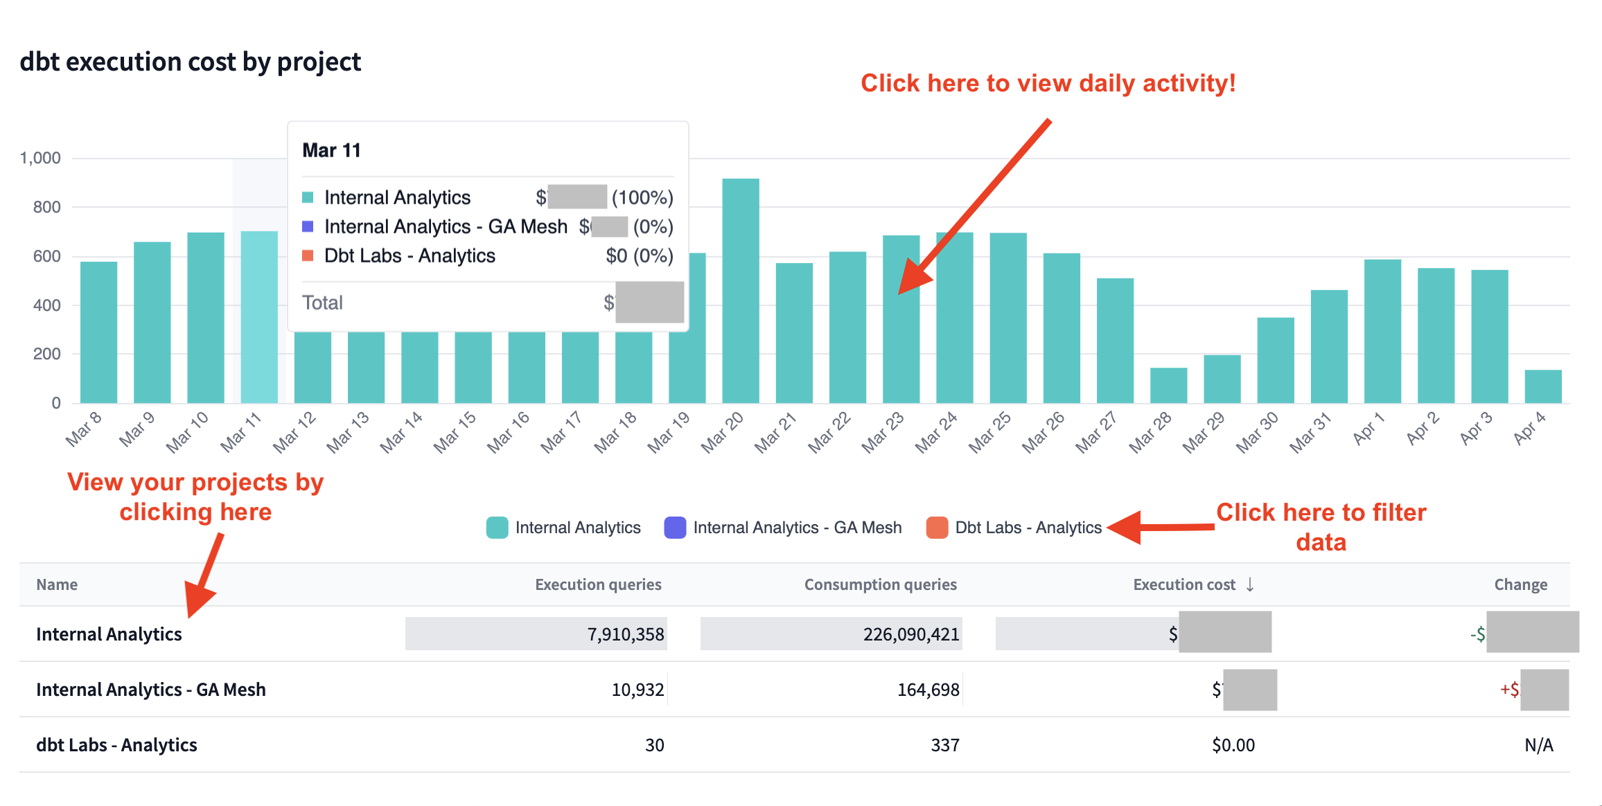
Task: Select the Name column header
Action: tap(56, 584)
